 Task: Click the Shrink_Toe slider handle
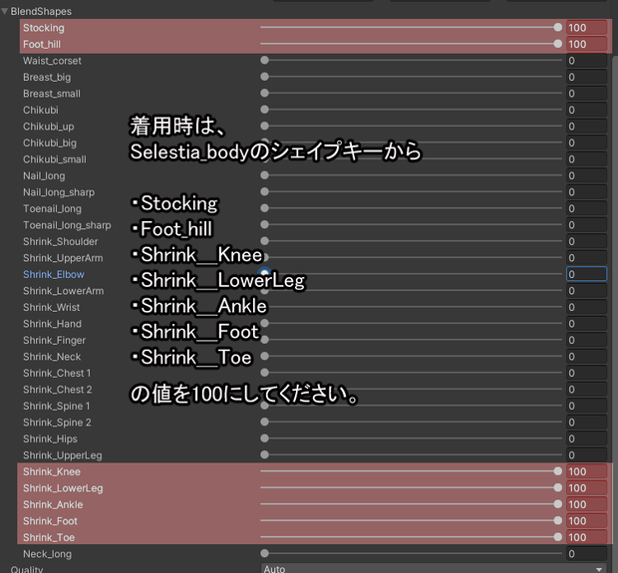pyautogui.click(x=558, y=537)
